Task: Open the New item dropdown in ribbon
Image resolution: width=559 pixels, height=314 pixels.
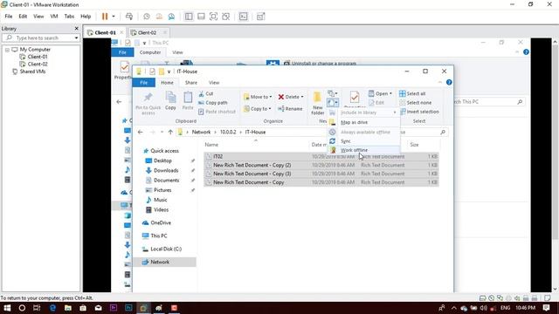Action: tap(333, 93)
